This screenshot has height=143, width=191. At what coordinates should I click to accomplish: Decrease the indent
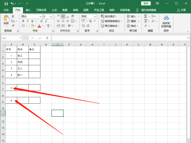coord(58,26)
